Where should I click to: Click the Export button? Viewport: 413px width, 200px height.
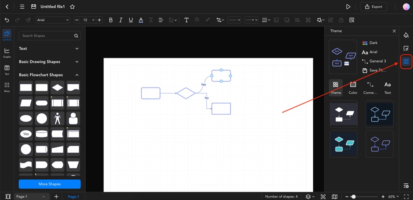pos(373,6)
